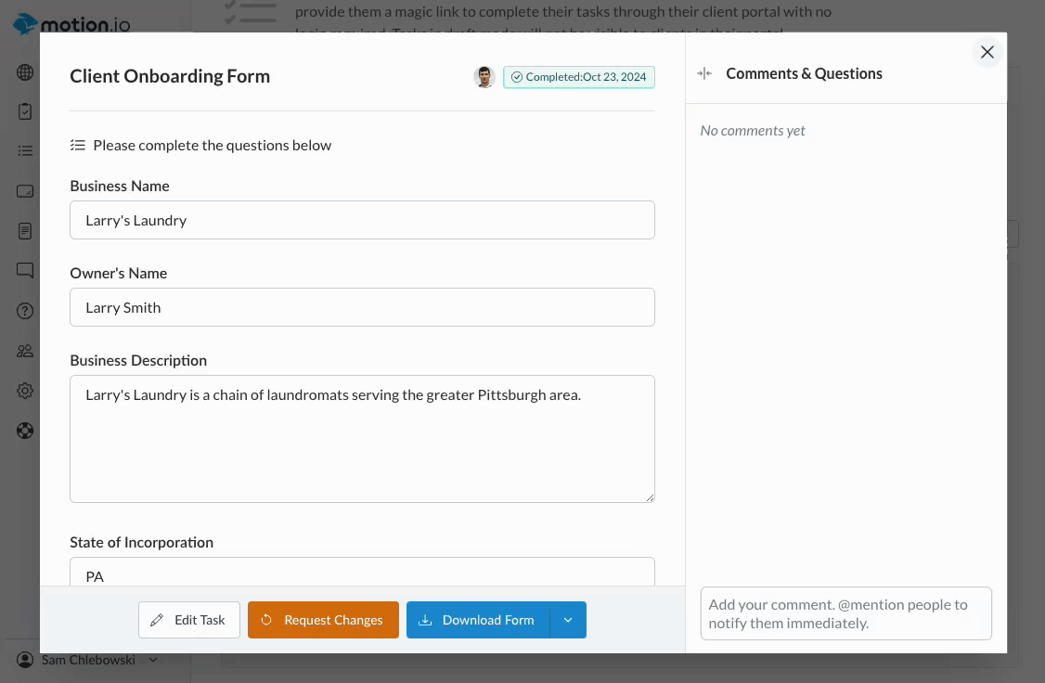Open the Sam Chlebowski user menu
Viewport: 1045px width, 683px height.
coord(88,660)
